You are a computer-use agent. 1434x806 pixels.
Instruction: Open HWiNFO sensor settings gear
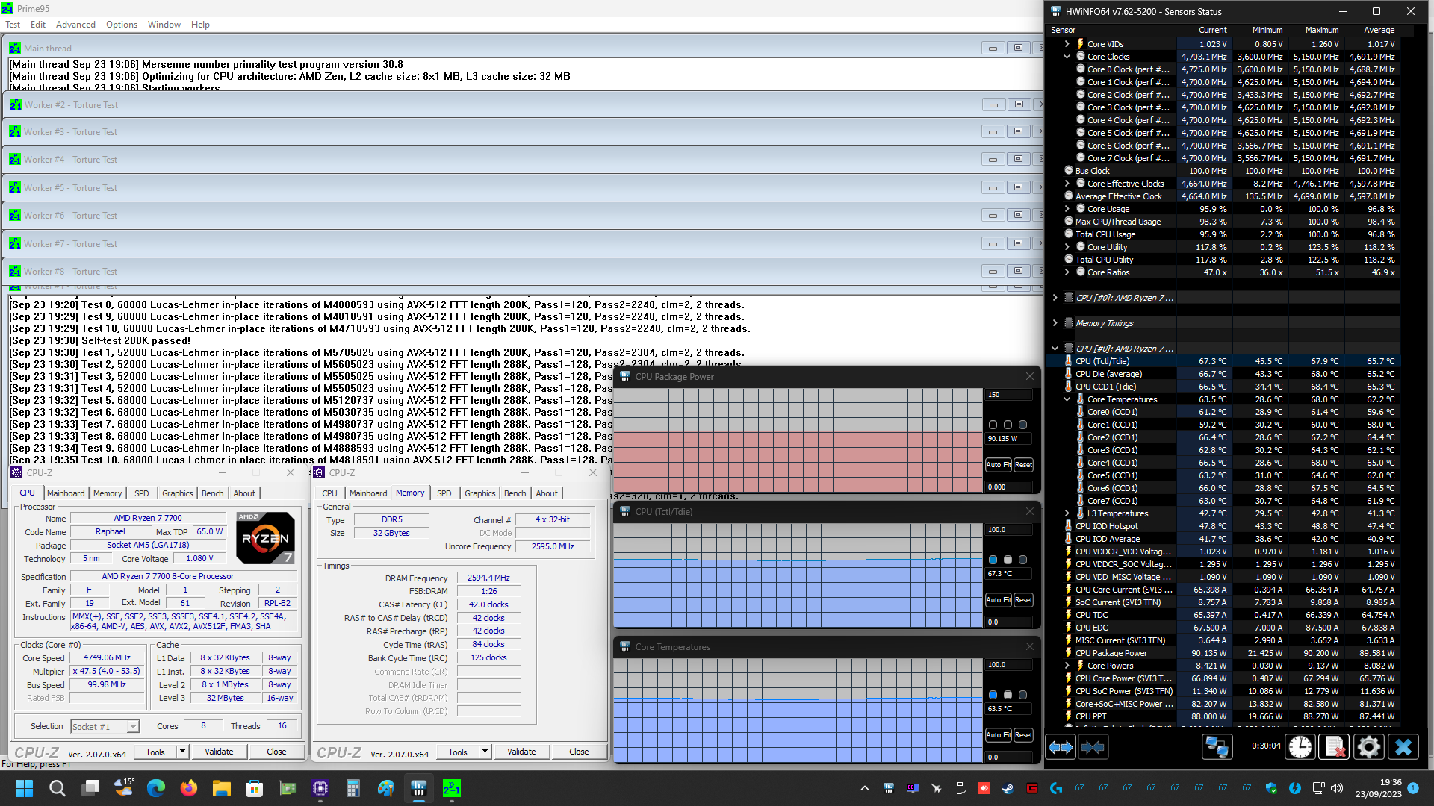coord(1369,746)
